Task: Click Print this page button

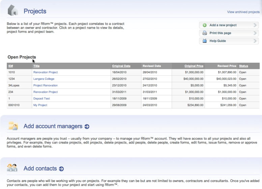Action: coord(229,33)
